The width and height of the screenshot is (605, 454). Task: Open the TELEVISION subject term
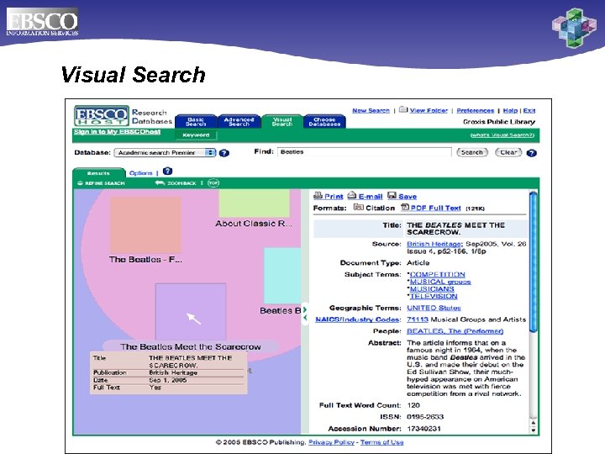pyautogui.click(x=434, y=296)
